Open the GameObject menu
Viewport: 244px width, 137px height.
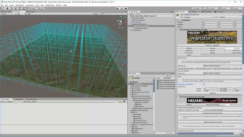(19, 5)
